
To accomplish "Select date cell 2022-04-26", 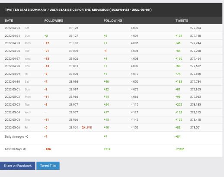I will click(x=13, y=51).
